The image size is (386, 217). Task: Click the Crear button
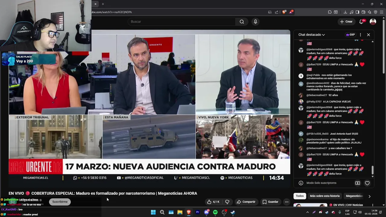point(346,22)
